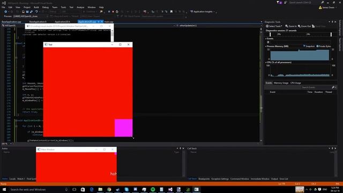Image resolution: width=343 pixels, height=193 pixels.
Task: Stop debugging with the red stop icon
Action: (113, 12)
